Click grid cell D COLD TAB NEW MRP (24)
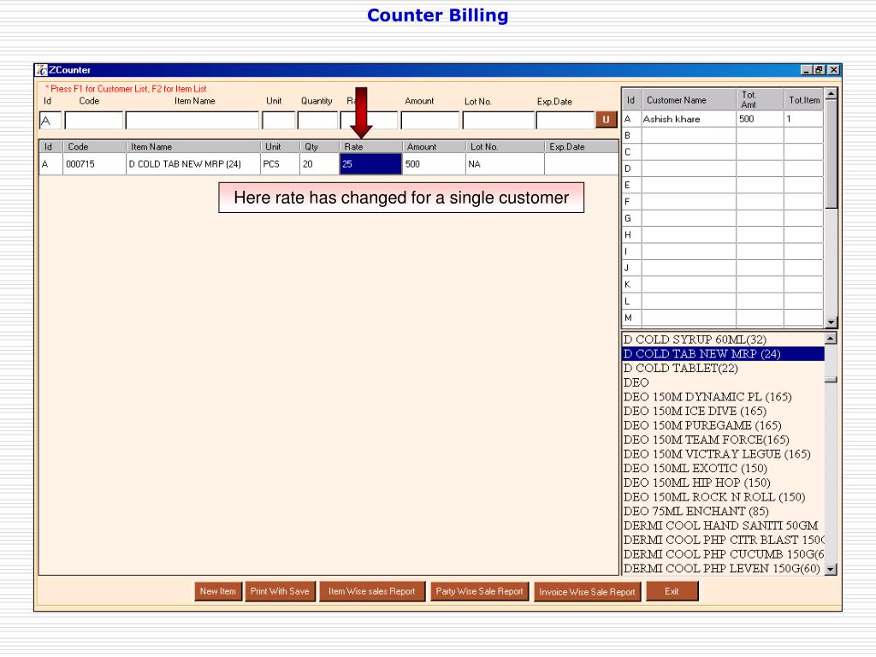 click(193, 164)
